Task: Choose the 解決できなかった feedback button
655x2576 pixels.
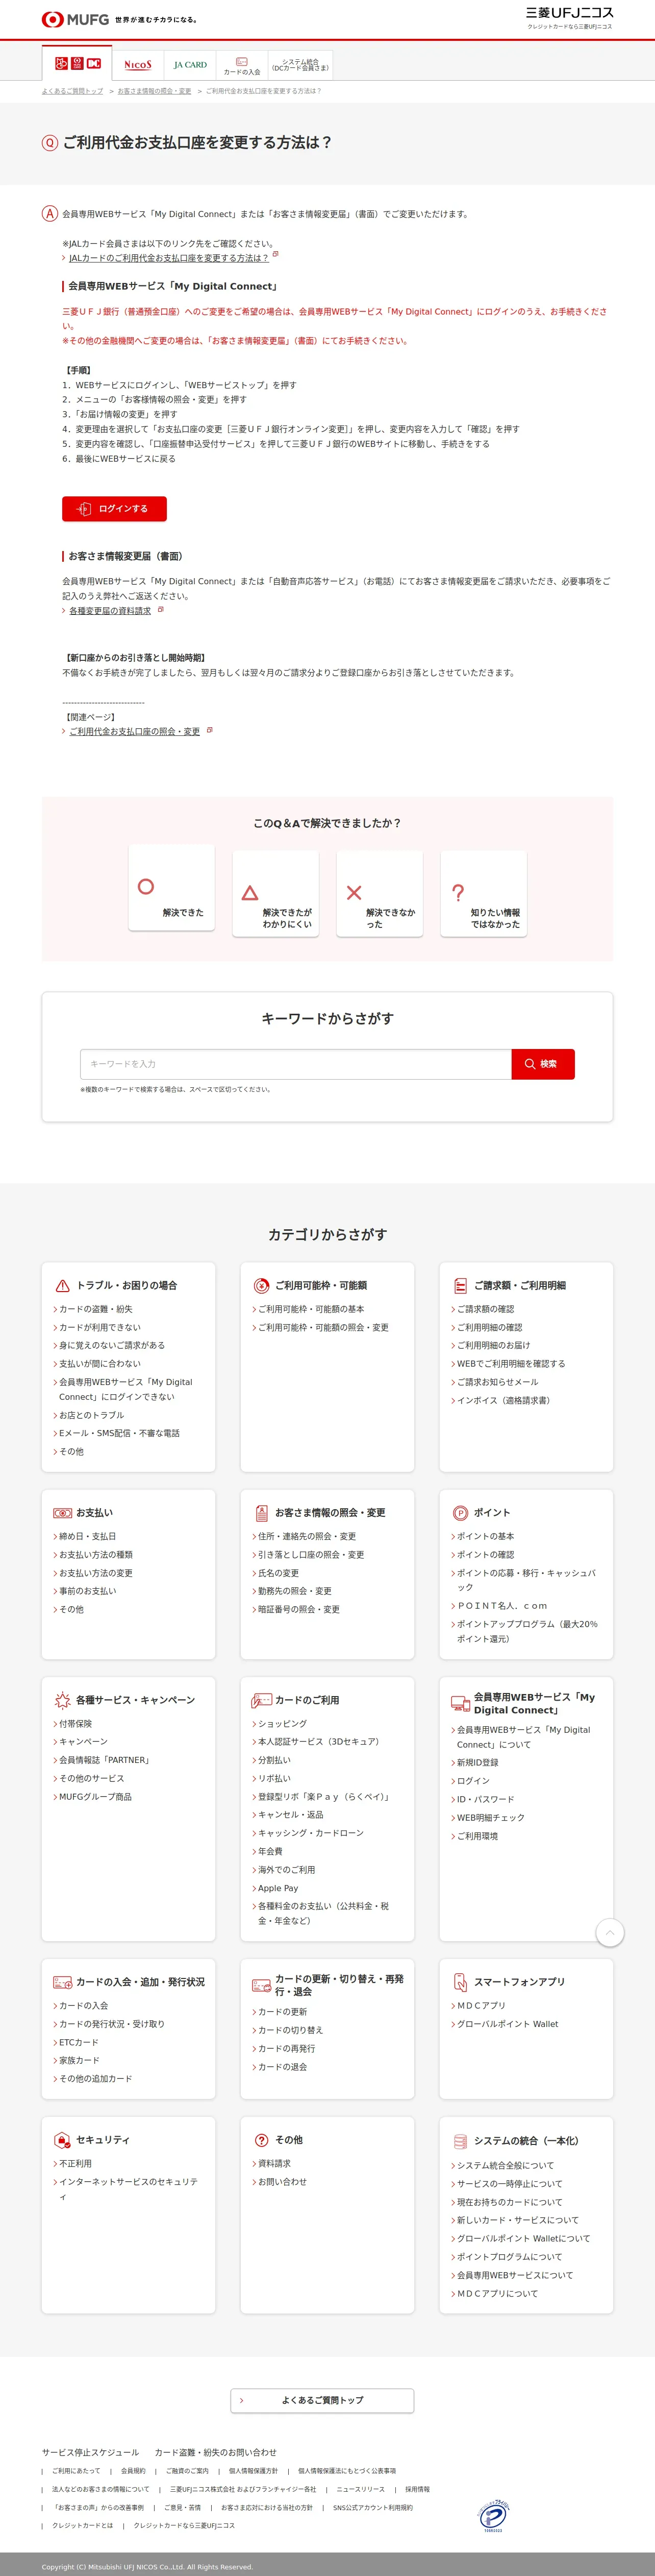Action: pyautogui.click(x=380, y=893)
